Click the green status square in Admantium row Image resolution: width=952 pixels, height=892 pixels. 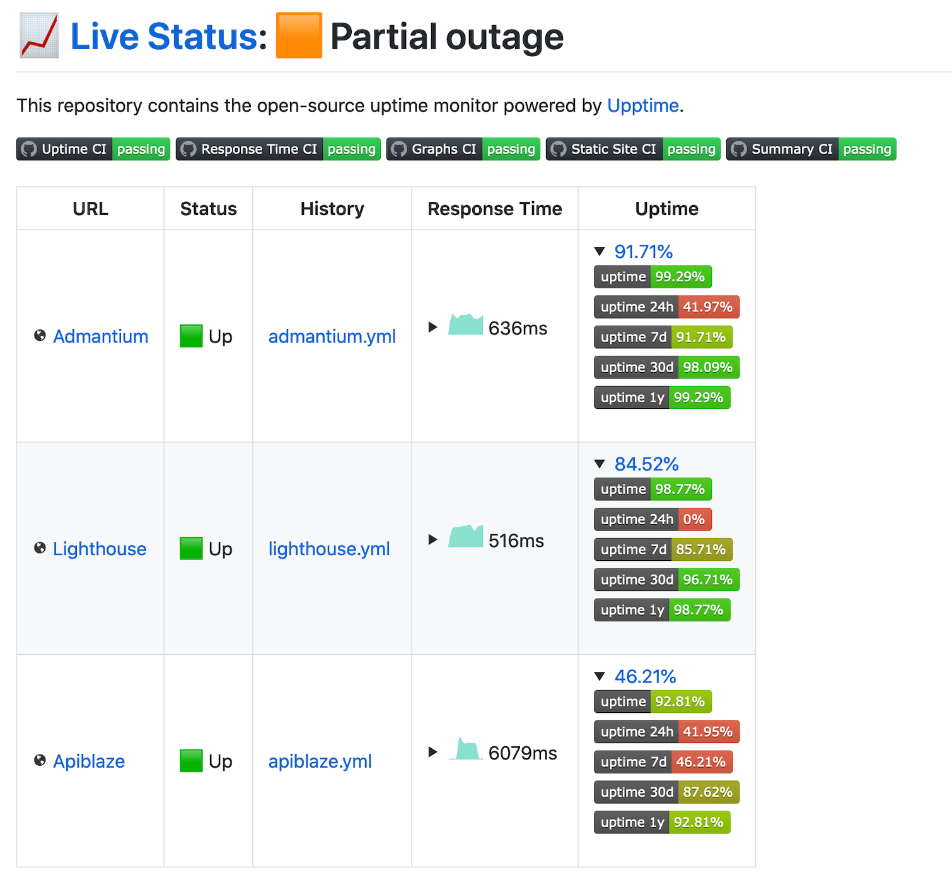pos(191,336)
